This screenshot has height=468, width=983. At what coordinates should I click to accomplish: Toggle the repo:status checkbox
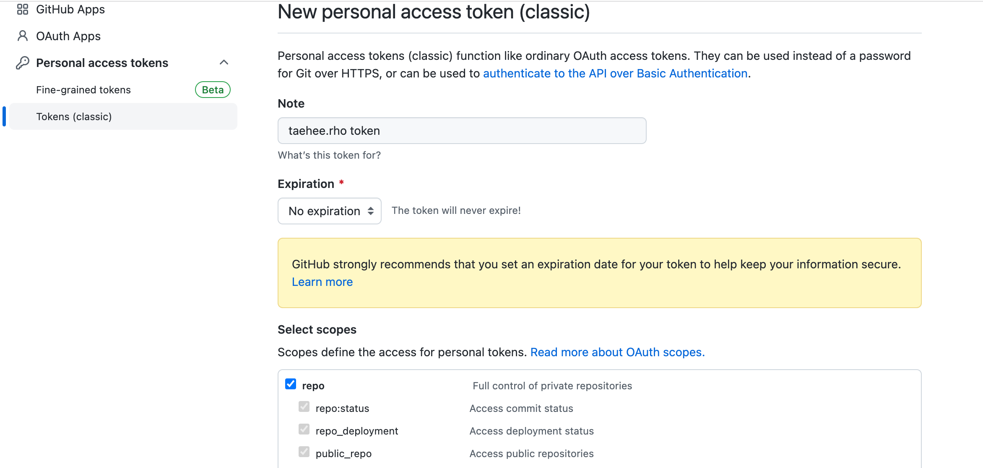tap(304, 406)
